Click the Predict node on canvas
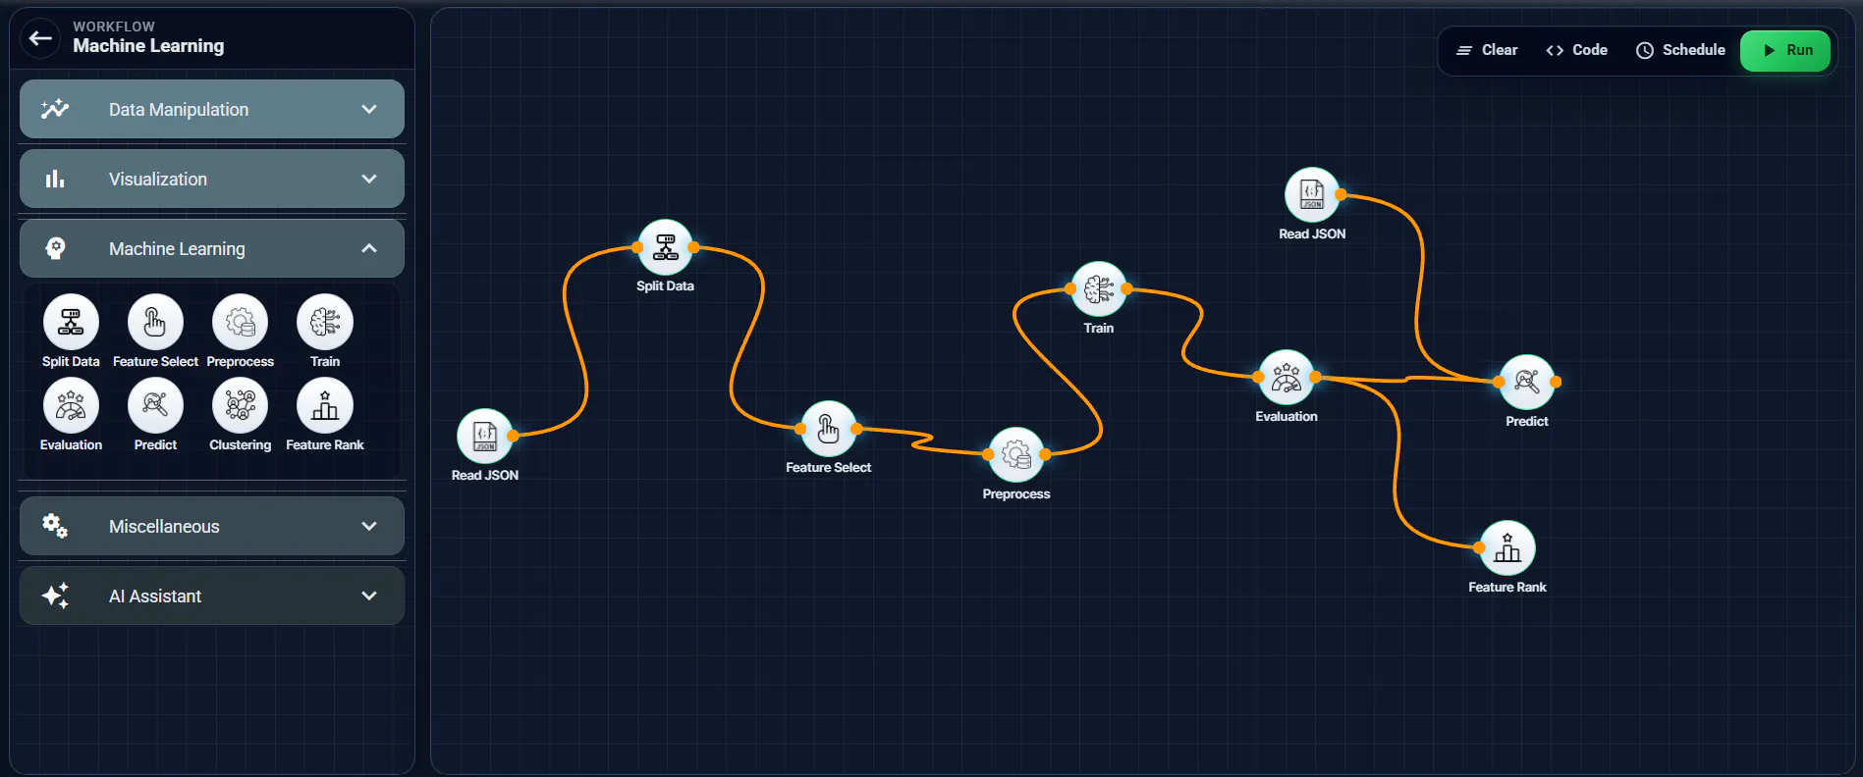This screenshot has height=777, width=1863. click(1527, 382)
